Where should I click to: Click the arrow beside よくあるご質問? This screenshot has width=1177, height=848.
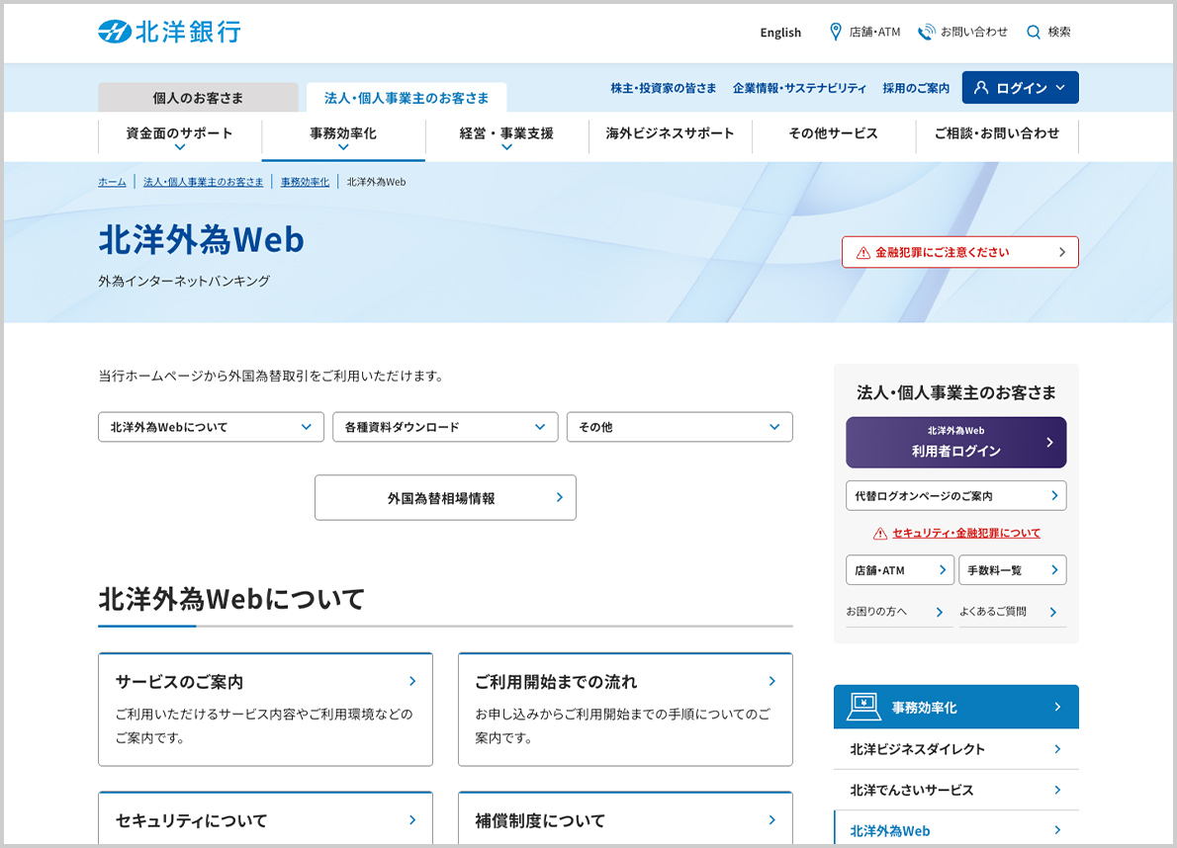click(1053, 612)
